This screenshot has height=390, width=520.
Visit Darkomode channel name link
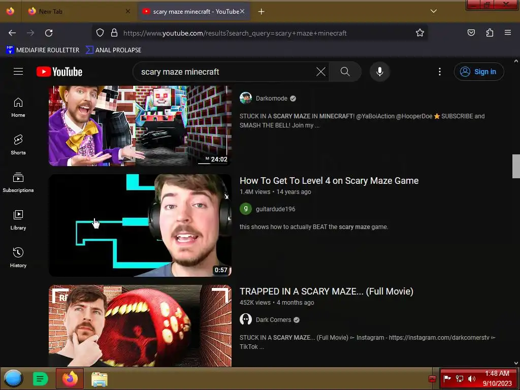click(x=272, y=99)
